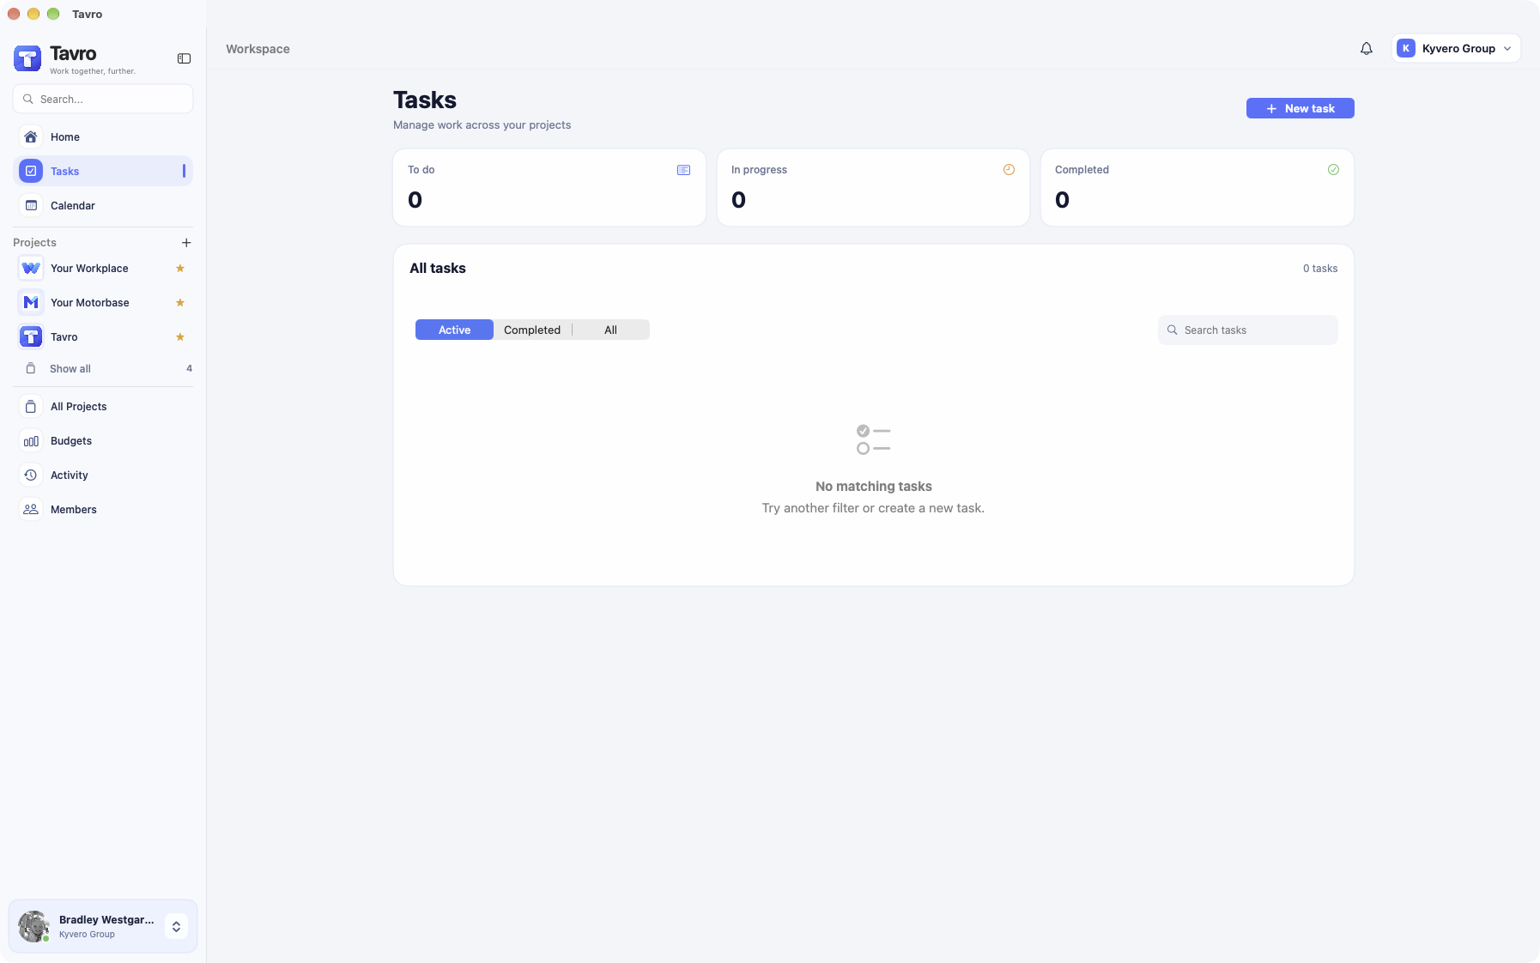Click the 'No matching tasks' message
The width and height of the screenshot is (1540, 963).
tap(873, 487)
